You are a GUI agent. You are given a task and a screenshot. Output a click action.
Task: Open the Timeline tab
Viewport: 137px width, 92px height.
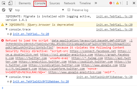click(85, 3)
